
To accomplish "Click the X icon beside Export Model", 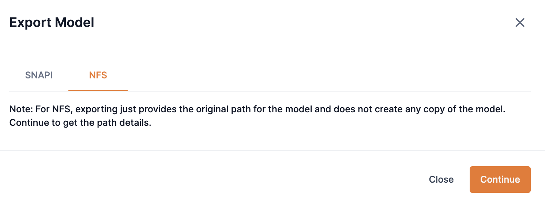I will coord(520,23).
